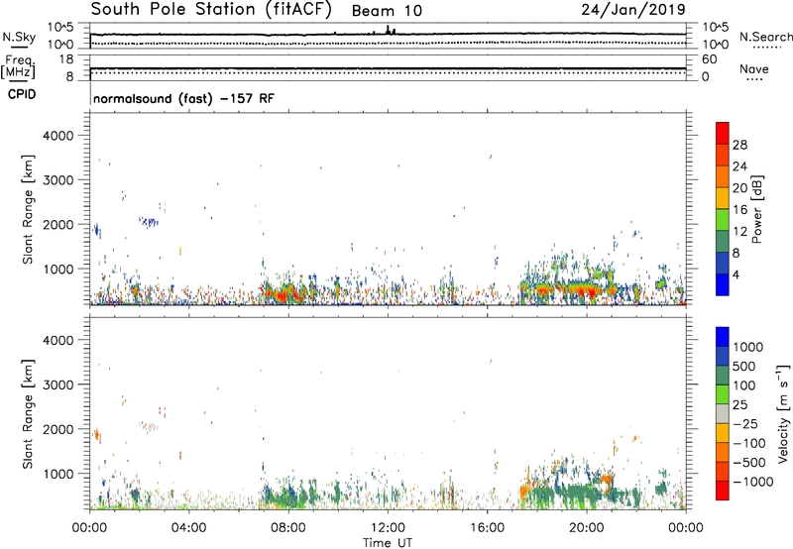793x549 pixels.
Task: Click the 'Velocity [m s-1]' colorbar title
Action: 783,413
